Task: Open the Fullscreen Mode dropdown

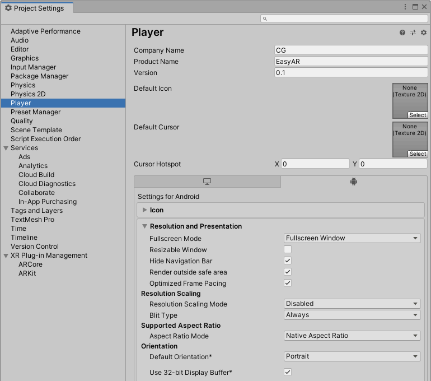Action: pyautogui.click(x=352, y=238)
